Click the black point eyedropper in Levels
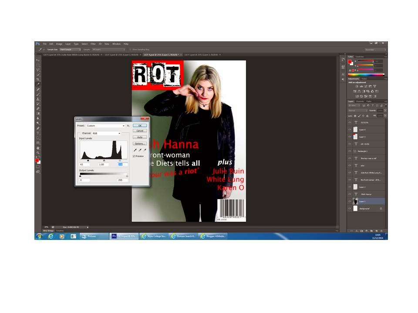This screenshot has height=313, width=418. [x=135, y=150]
